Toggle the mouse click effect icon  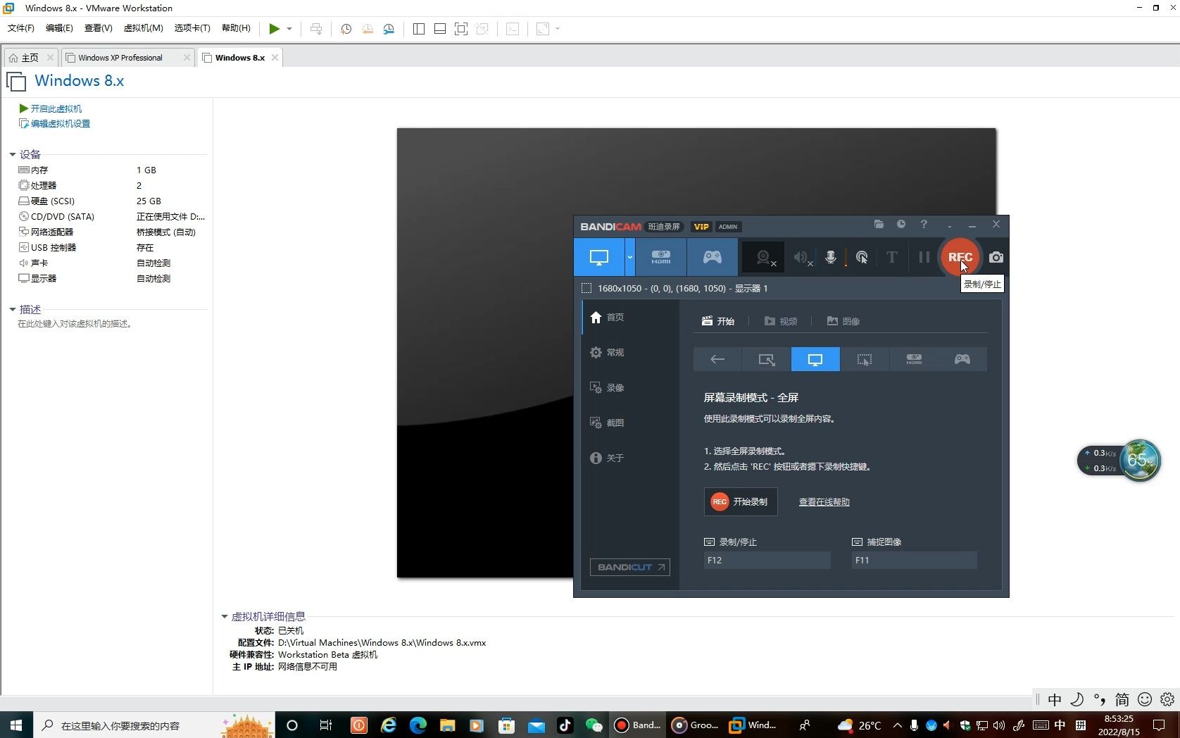click(861, 257)
